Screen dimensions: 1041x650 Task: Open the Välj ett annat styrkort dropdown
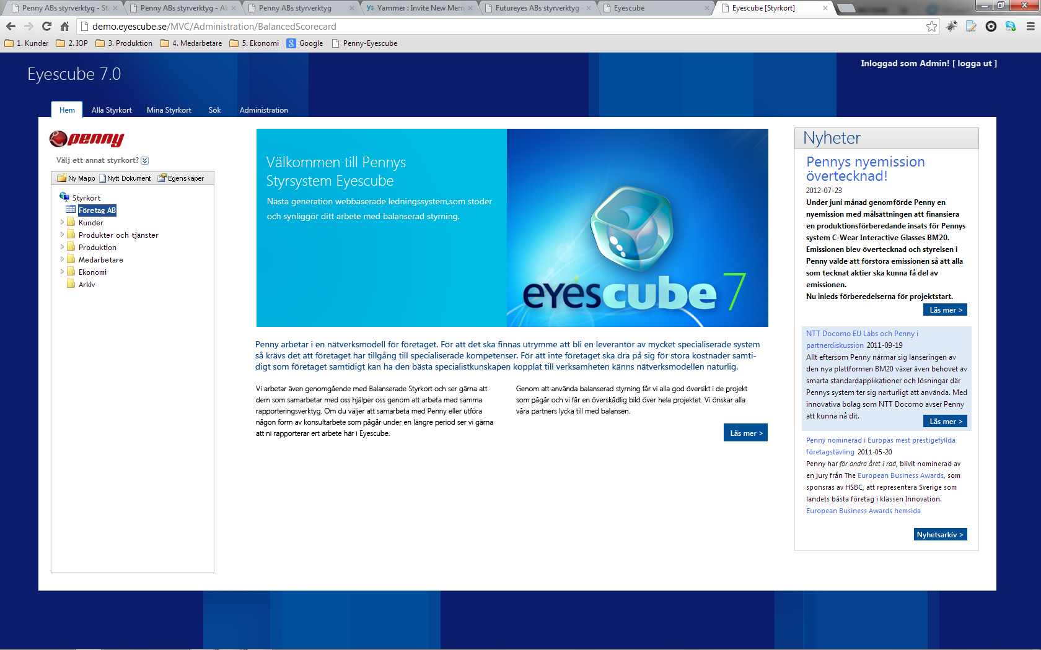(144, 160)
